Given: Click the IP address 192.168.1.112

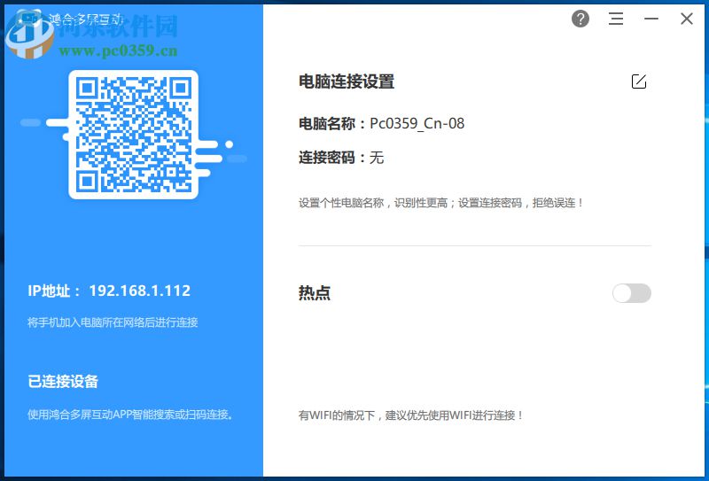Looking at the screenshot, I should coord(140,291).
